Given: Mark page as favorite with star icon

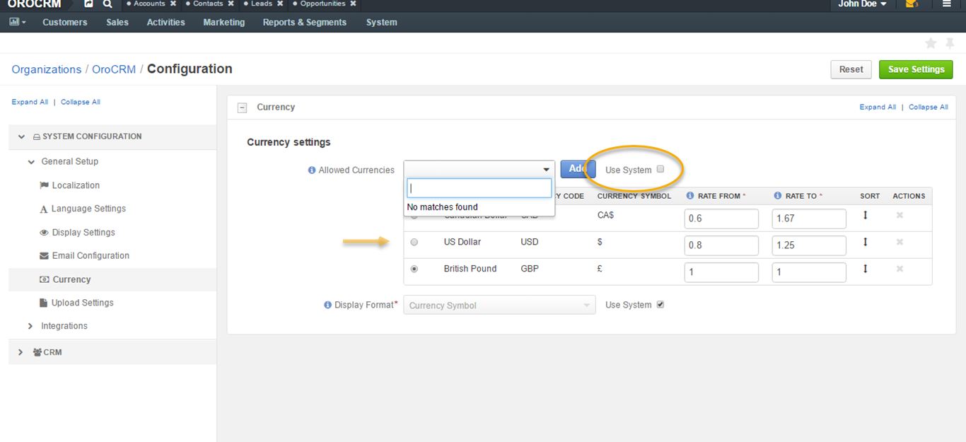Looking at the screenshot, I should (931, 44).
